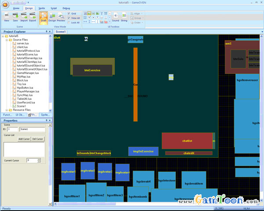This screenshot has height=211, width=264.
Task: Collapse the Source Files folder
Action: tap(7, 40)
